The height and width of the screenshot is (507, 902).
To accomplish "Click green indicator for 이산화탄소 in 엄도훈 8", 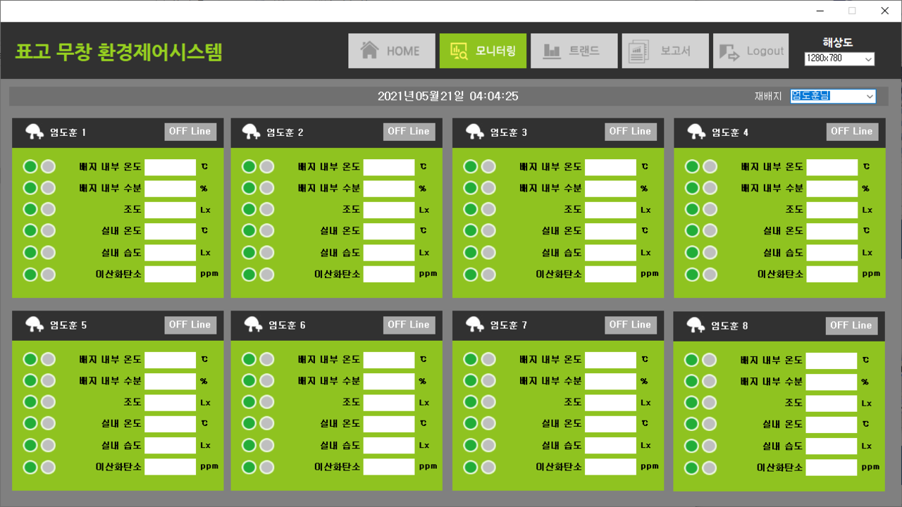I will click(x=692, y=468).
